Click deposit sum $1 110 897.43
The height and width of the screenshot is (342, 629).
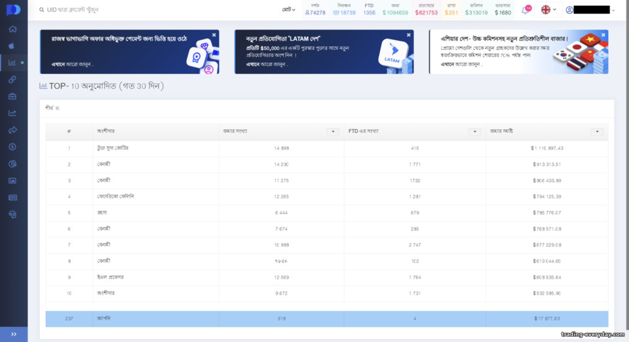pyautogui.click(x=546, y=148)
